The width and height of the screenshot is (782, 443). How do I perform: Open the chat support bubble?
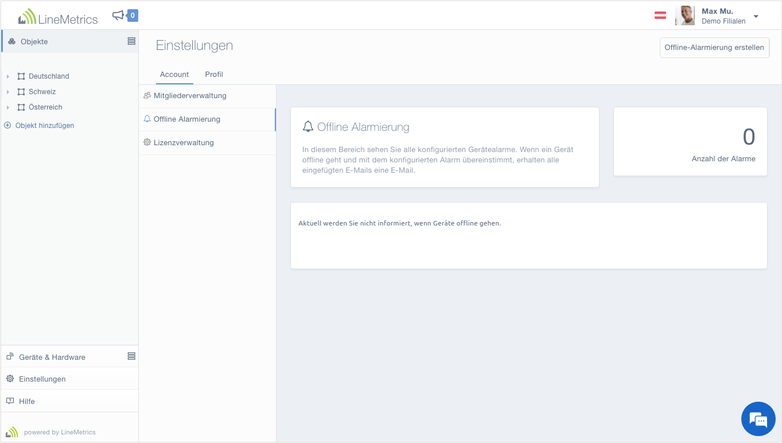pos(758,419)
